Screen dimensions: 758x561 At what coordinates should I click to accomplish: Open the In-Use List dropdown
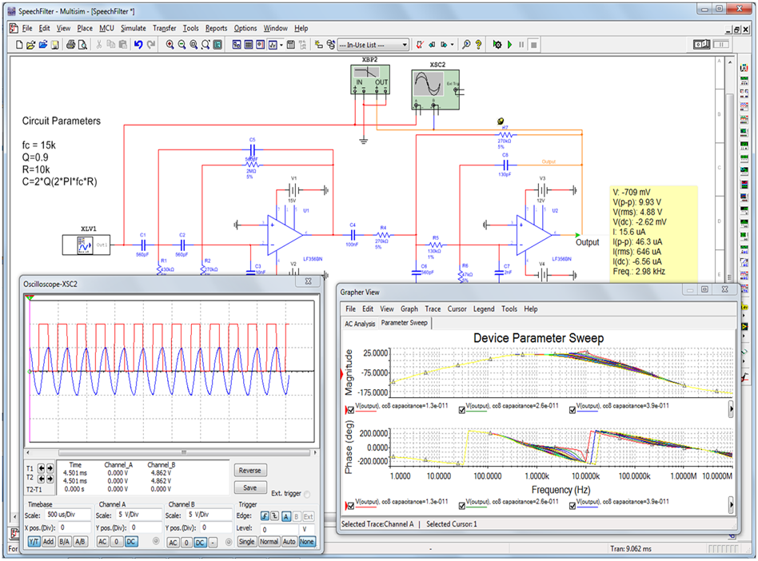[x=404, y=45]
